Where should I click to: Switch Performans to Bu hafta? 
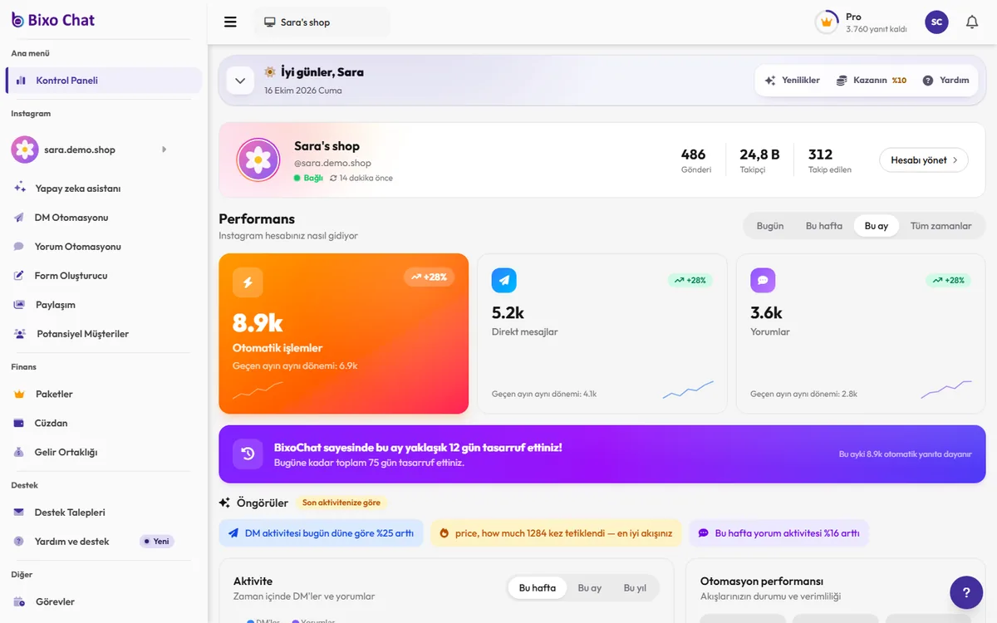(x=824, y=226)
